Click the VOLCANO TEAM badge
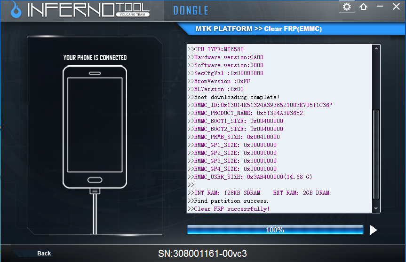 pos(133,15)
